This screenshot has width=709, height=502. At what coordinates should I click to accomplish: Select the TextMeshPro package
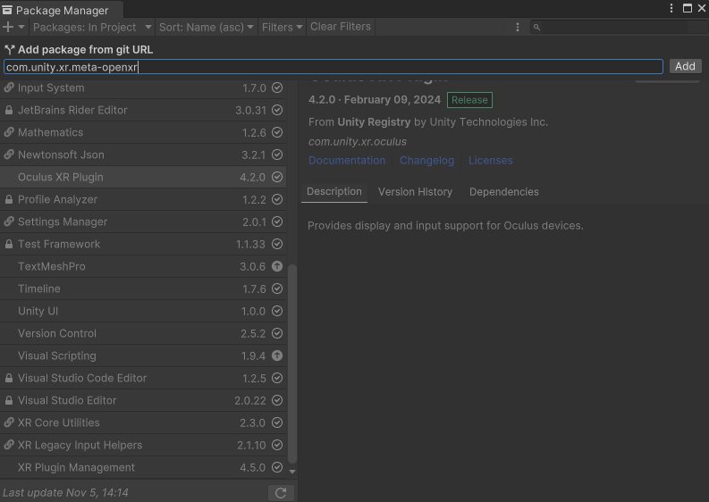[143, 266]
